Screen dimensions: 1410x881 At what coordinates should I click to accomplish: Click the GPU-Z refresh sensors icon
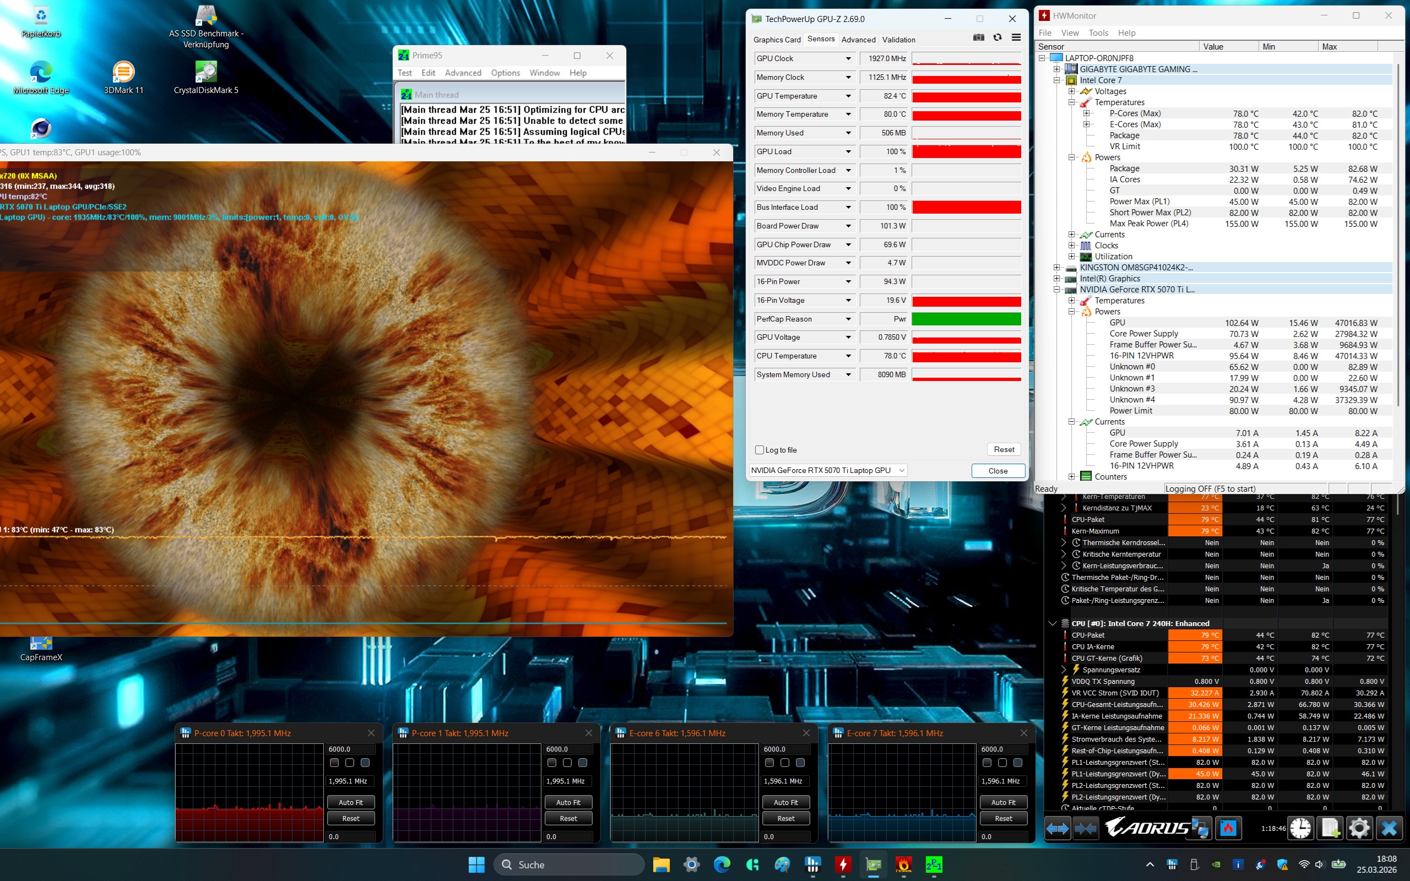tap(997, 38)
